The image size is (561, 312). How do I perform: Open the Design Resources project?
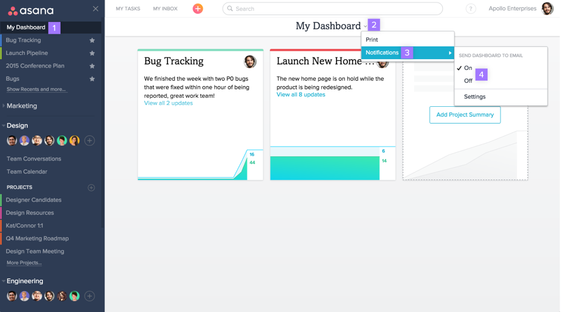point(30,213)
